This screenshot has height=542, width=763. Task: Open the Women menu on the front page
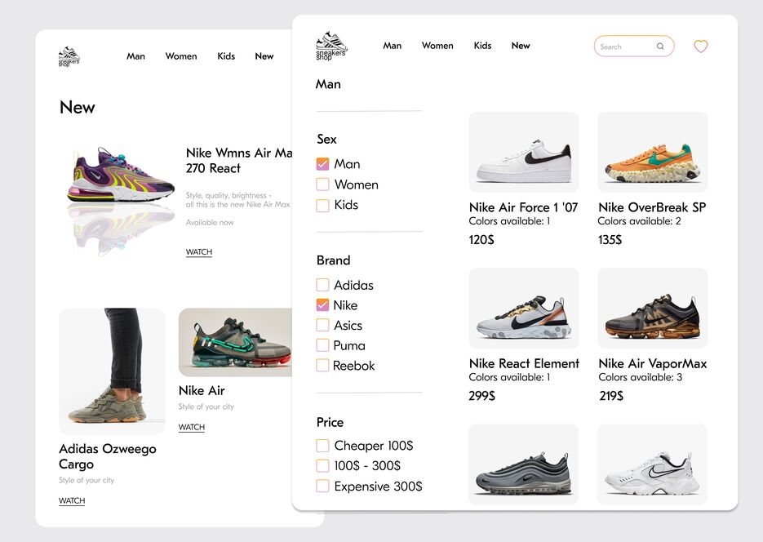[437, 45]
